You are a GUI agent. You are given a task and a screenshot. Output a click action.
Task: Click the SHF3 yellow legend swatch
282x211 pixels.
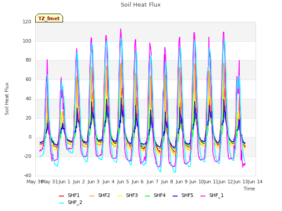tap(119, 196)
